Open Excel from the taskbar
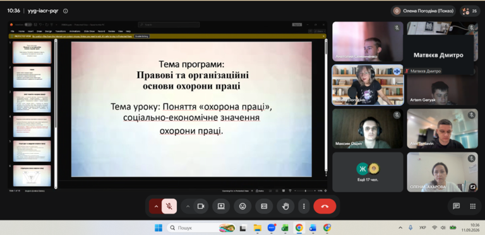Viewport: 485px width, 235px height. tap(285, 228)
